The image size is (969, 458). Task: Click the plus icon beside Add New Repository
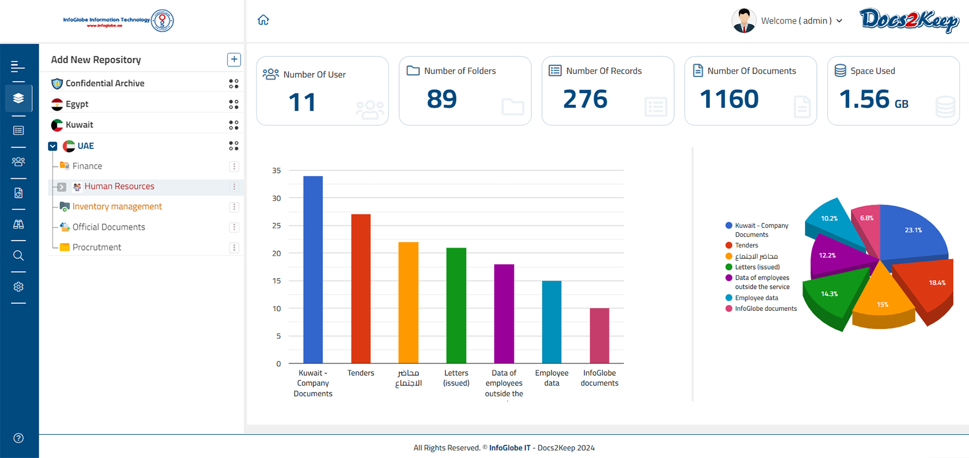pyautogui.click(x=234, y=60)
